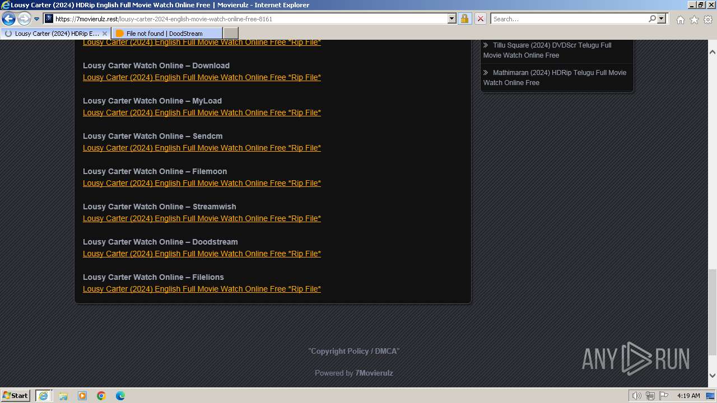This screenshot has height=403, width=717.
Task: Stop loading with the red X button
Action: coord(481,19)
